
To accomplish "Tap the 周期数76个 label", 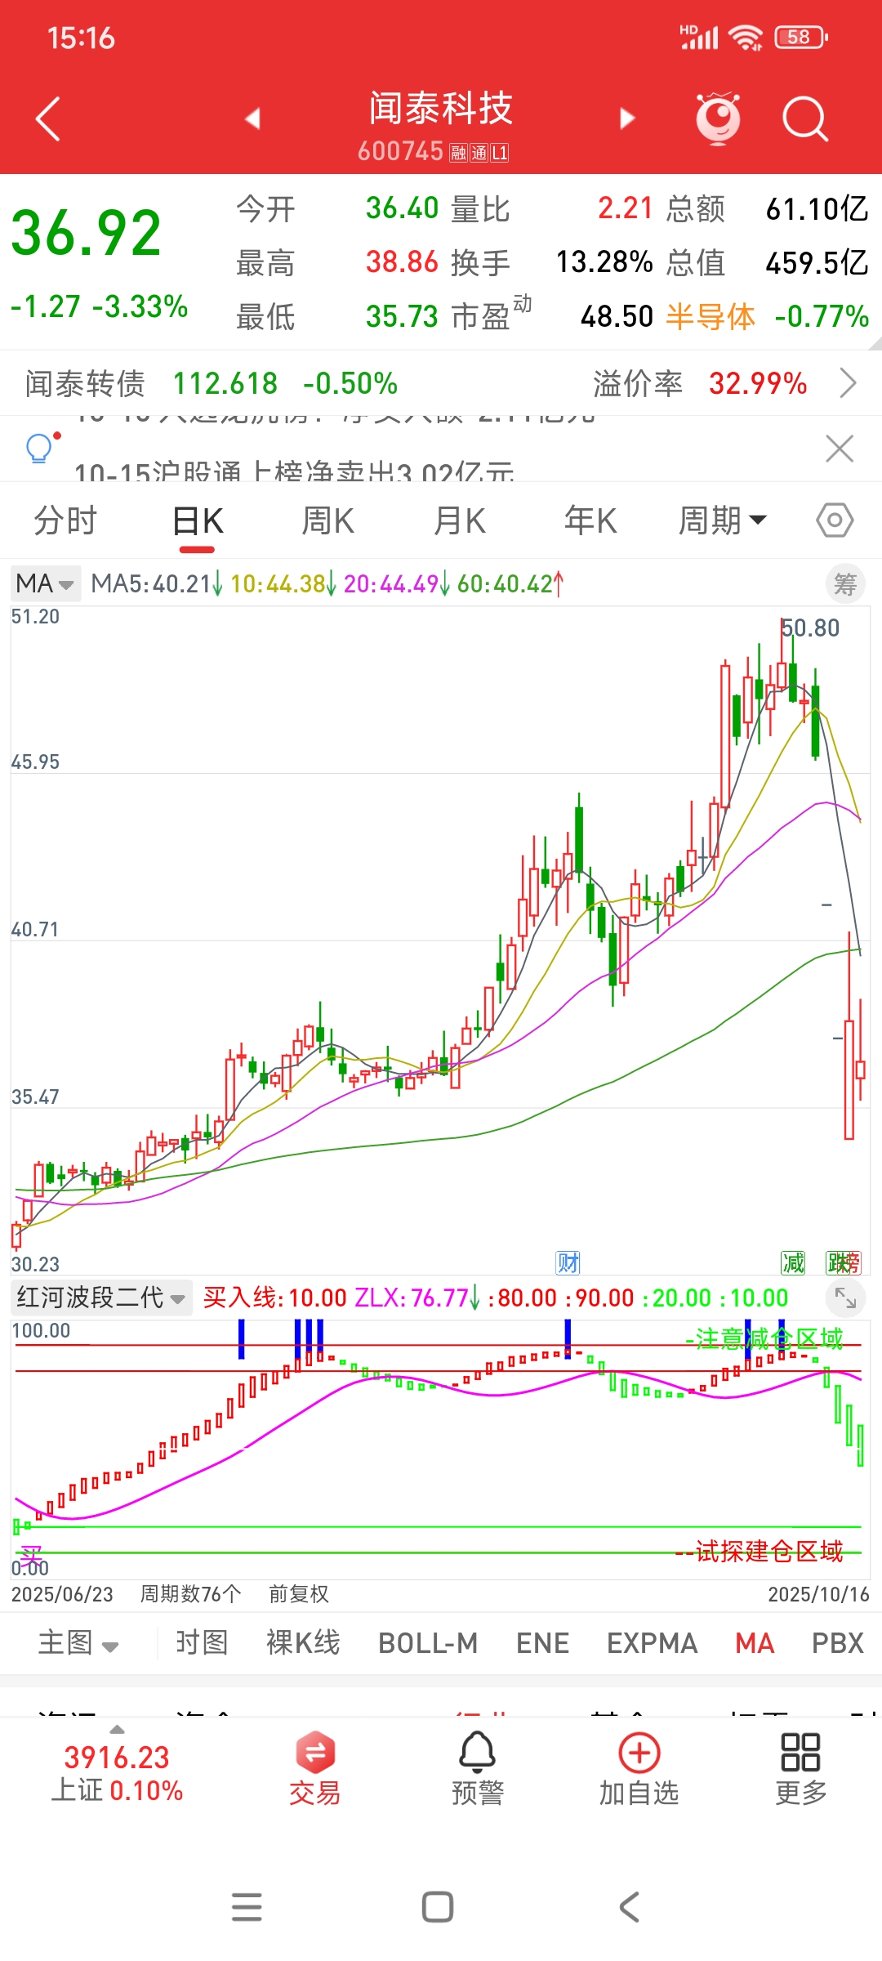I will click(x=190, y=1593).
